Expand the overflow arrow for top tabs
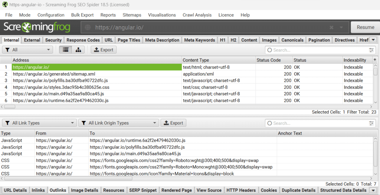 pos(373,40)
